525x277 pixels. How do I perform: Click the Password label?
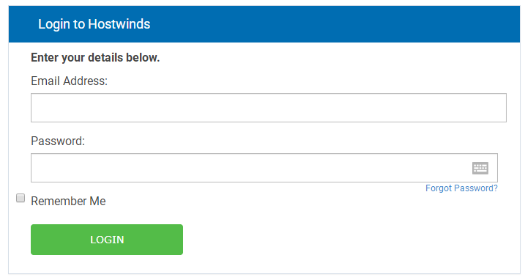point(58,141)
